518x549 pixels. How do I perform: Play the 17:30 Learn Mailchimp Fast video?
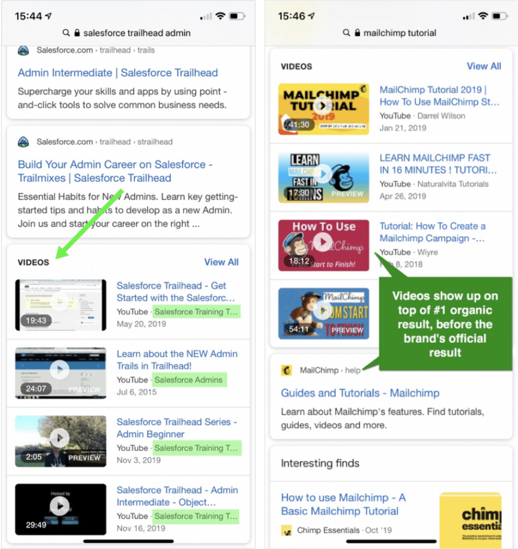(x=324, y=174)
